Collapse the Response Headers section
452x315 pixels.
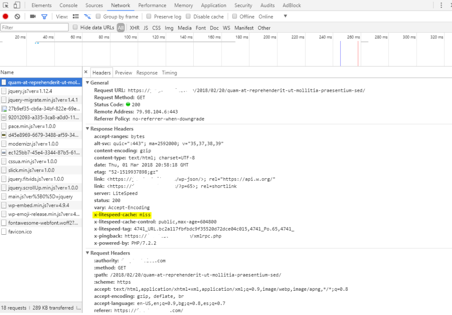tap(87, 129)
